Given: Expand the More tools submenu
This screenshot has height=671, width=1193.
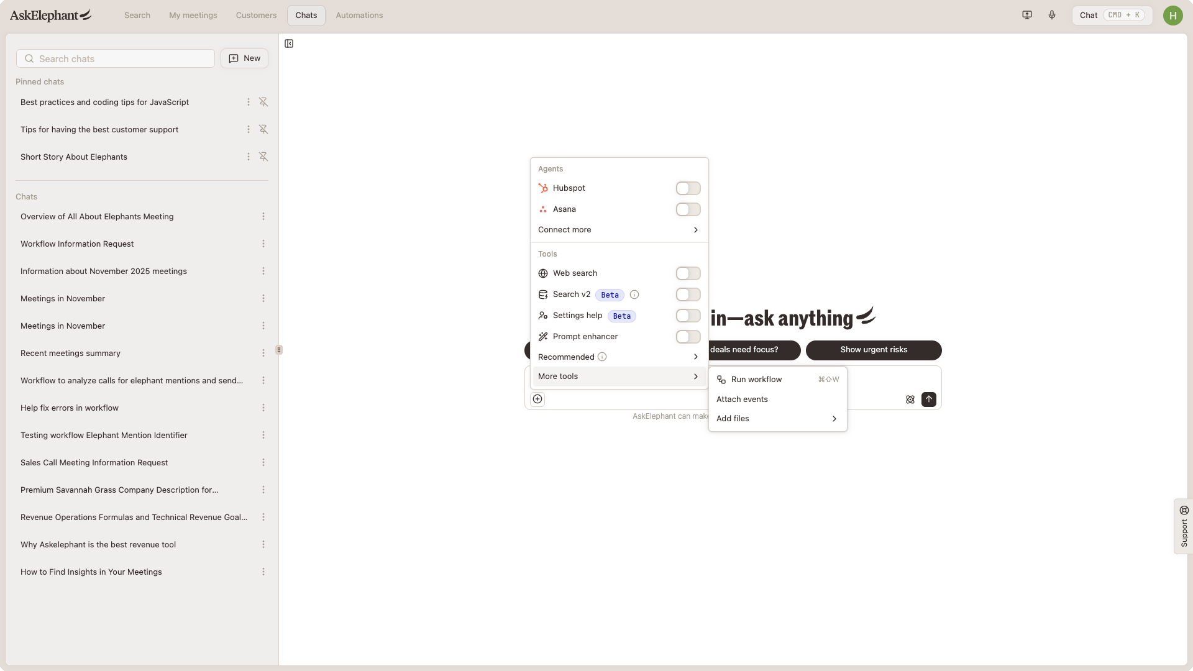Looking at the screenshot, I should coord(619,377).
